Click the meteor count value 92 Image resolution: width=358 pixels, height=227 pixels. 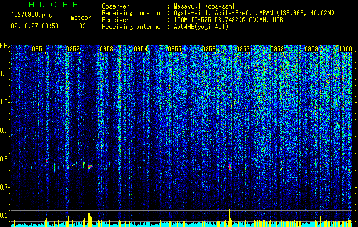tap(83, 26)
